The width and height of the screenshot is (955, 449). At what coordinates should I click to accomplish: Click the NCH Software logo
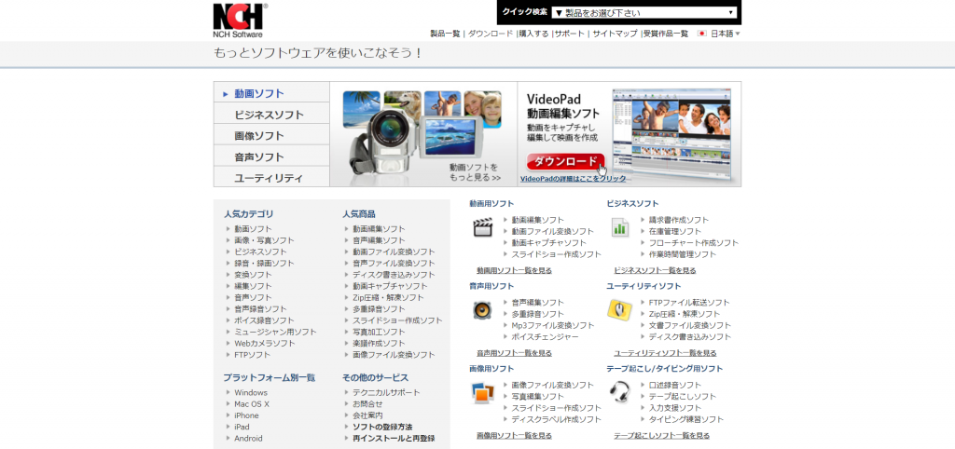(x=240, y=20)
